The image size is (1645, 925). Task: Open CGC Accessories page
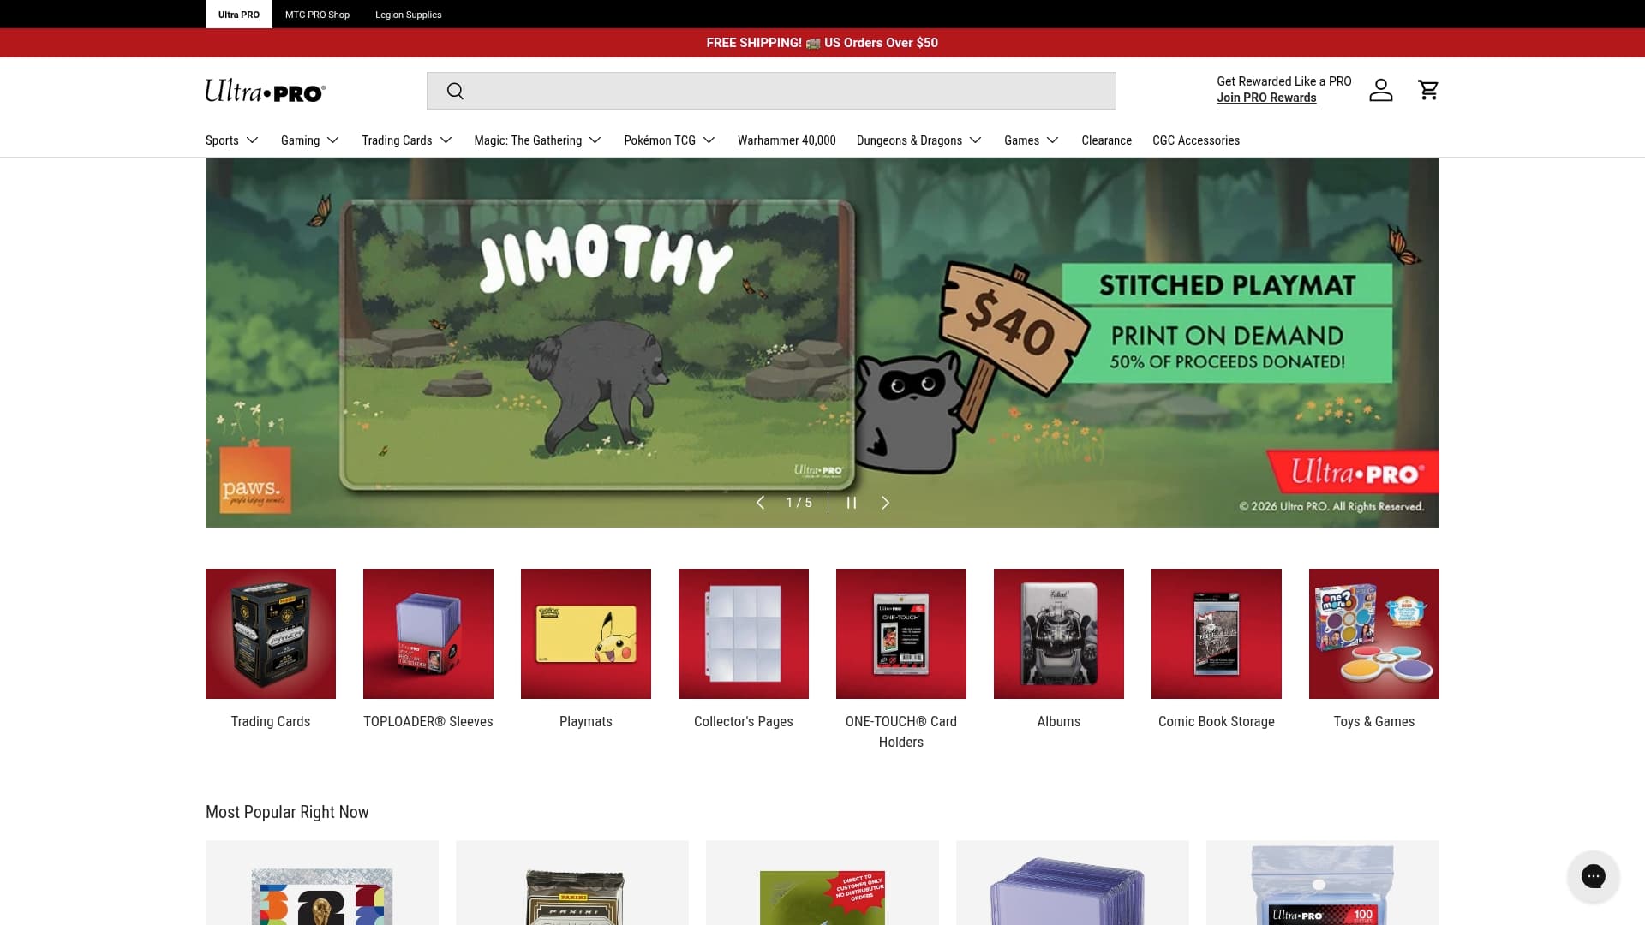pyautogui.click(x=1196, y=140)
